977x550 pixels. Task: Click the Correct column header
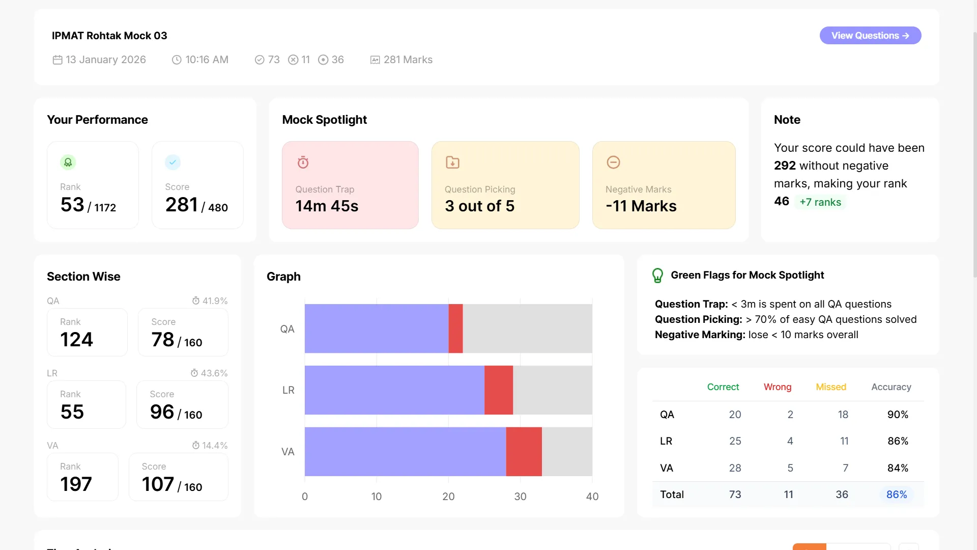coord(723,387)
